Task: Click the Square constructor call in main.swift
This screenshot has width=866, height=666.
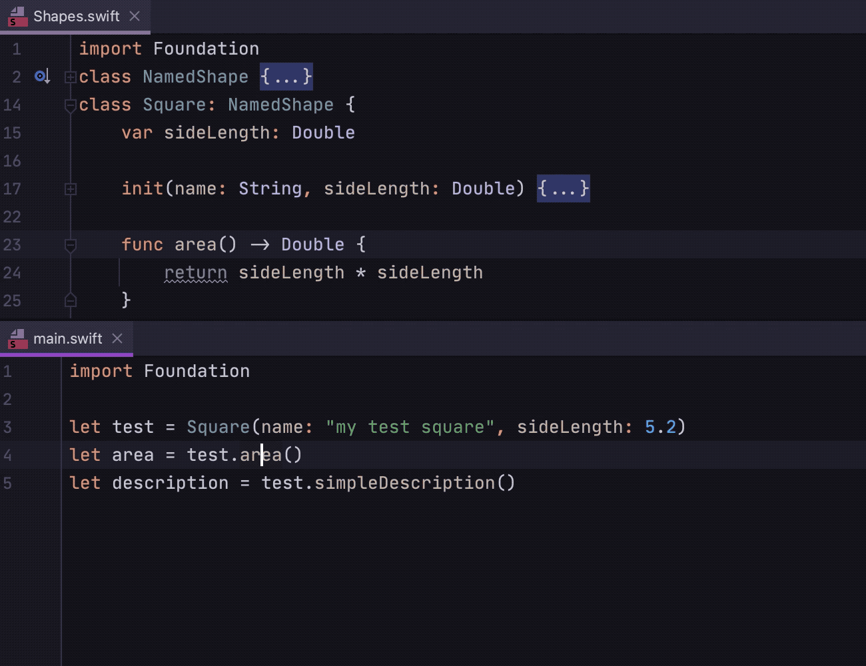Action: pyautogui.click(x=218, y=427)
